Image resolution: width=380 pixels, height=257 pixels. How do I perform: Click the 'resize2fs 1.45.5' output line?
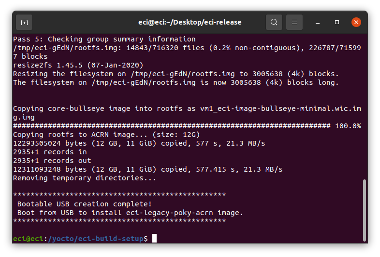78,65
